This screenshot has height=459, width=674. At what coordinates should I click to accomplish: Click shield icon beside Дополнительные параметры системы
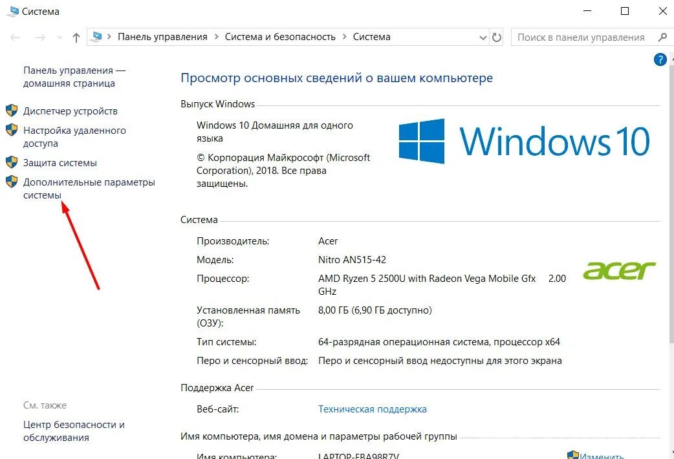coord(12,182)
